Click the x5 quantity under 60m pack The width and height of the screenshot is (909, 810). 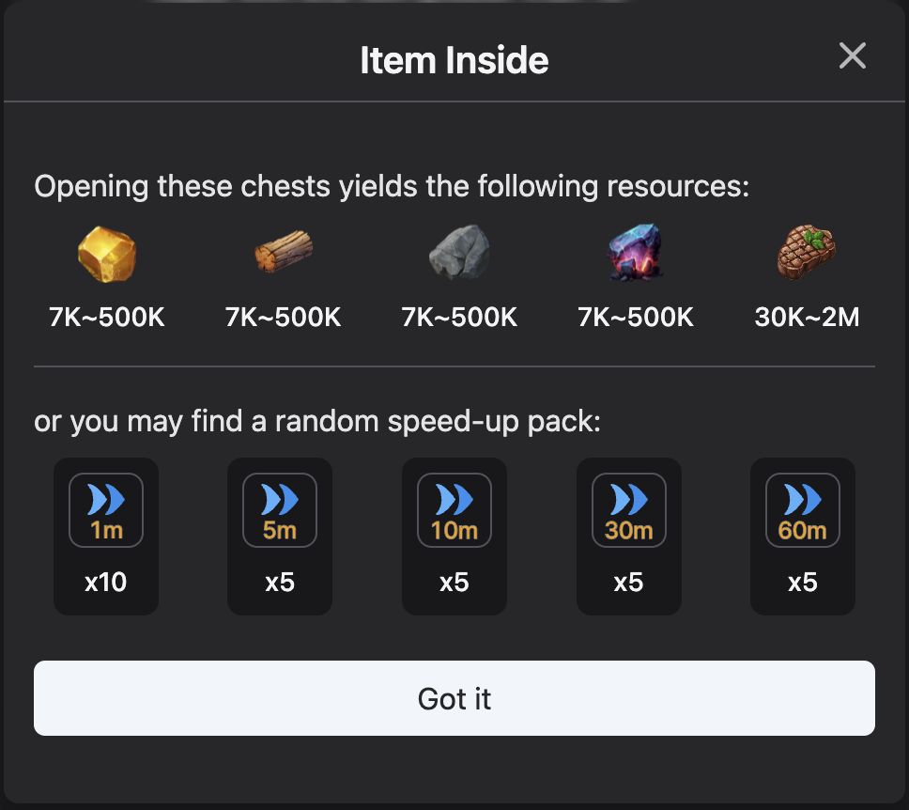tap(803, 583)
